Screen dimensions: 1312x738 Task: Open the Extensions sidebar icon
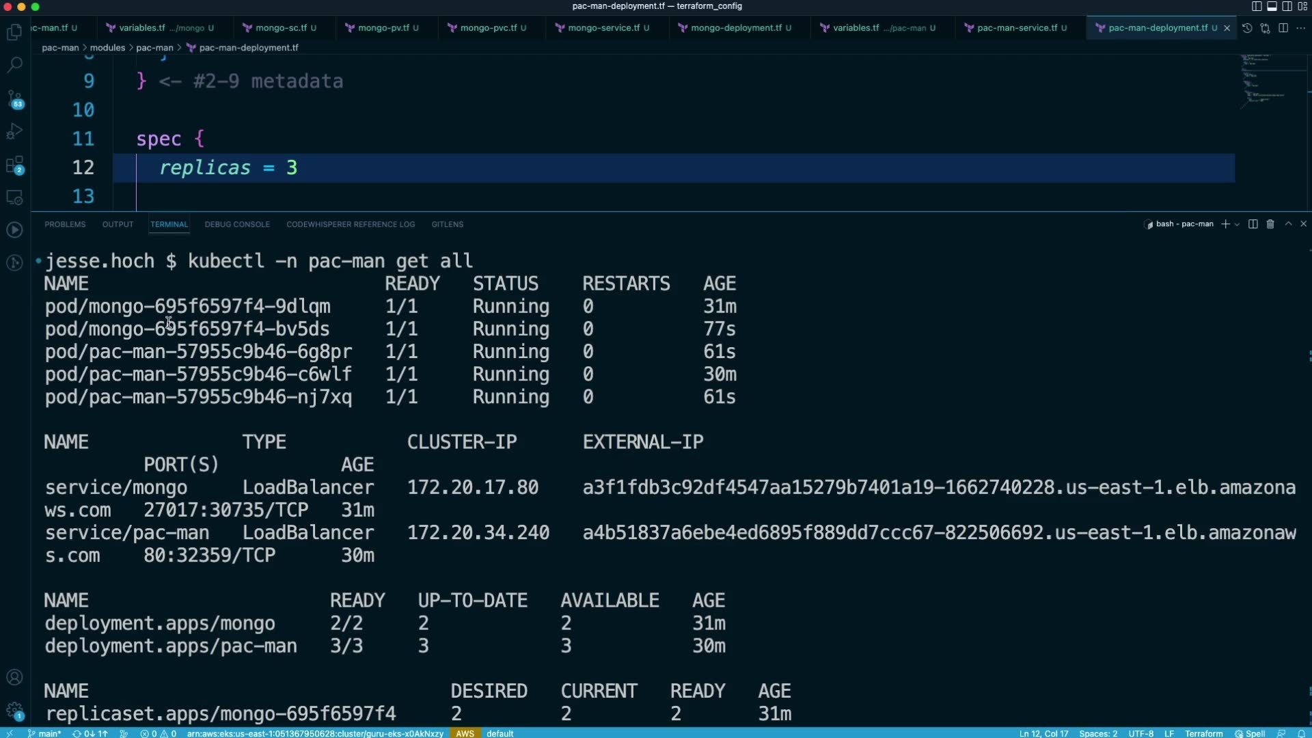pos(15,165)
